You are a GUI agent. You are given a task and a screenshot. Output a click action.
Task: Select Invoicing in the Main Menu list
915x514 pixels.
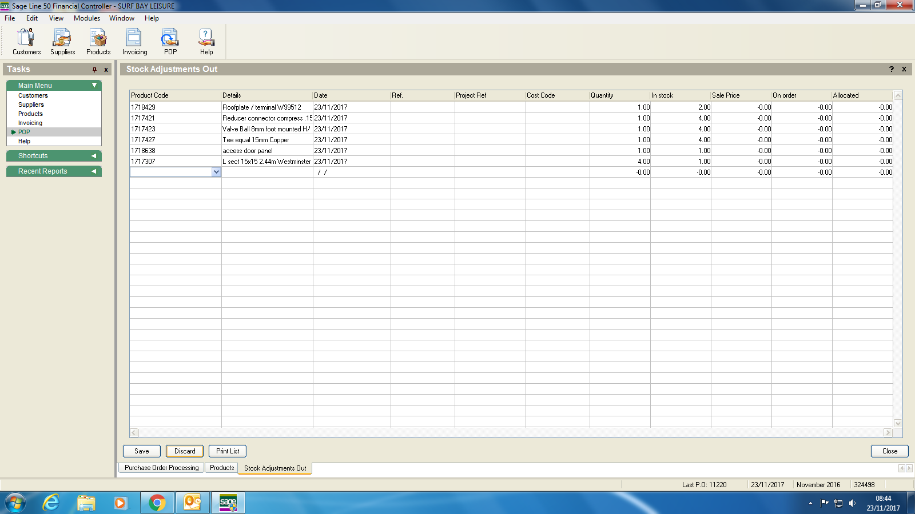pos(30,123)
